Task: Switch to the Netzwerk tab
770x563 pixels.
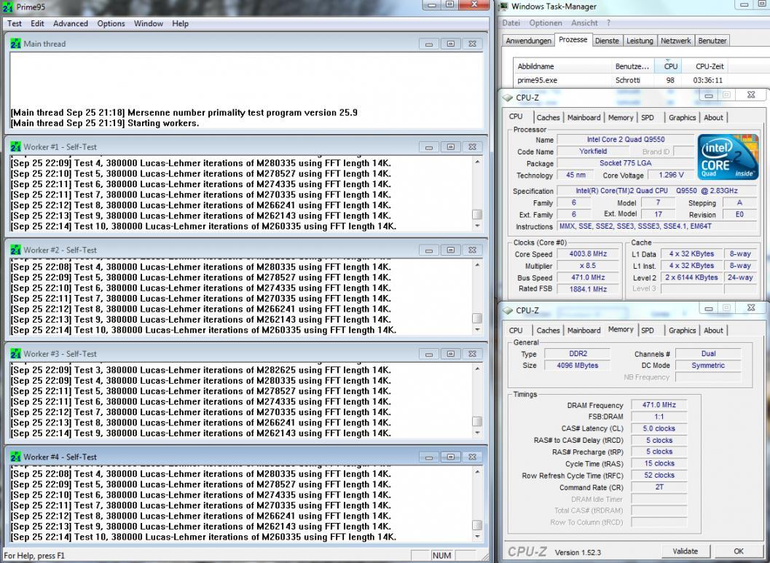Action: 676,41
